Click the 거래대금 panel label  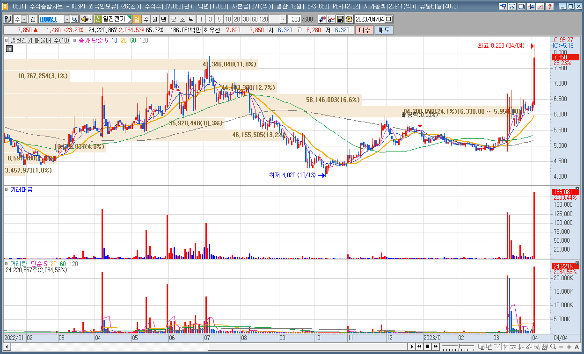[21, 189]
